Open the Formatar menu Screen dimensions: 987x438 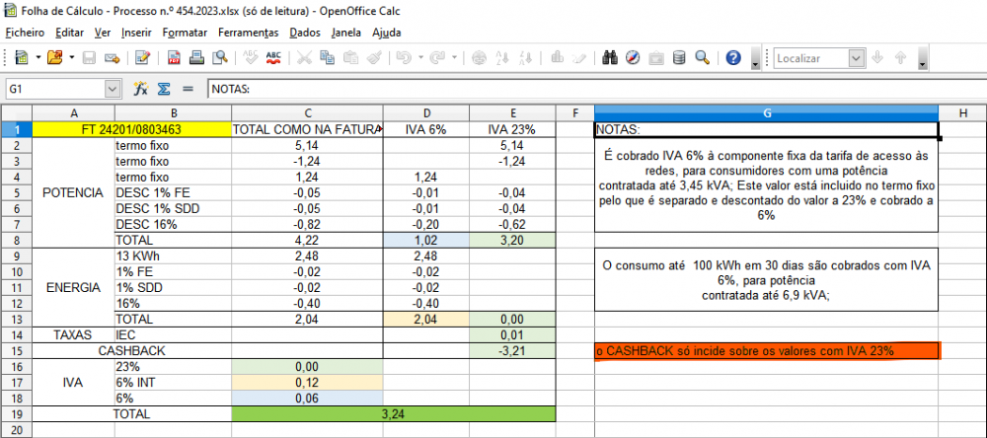pos(185,32)
